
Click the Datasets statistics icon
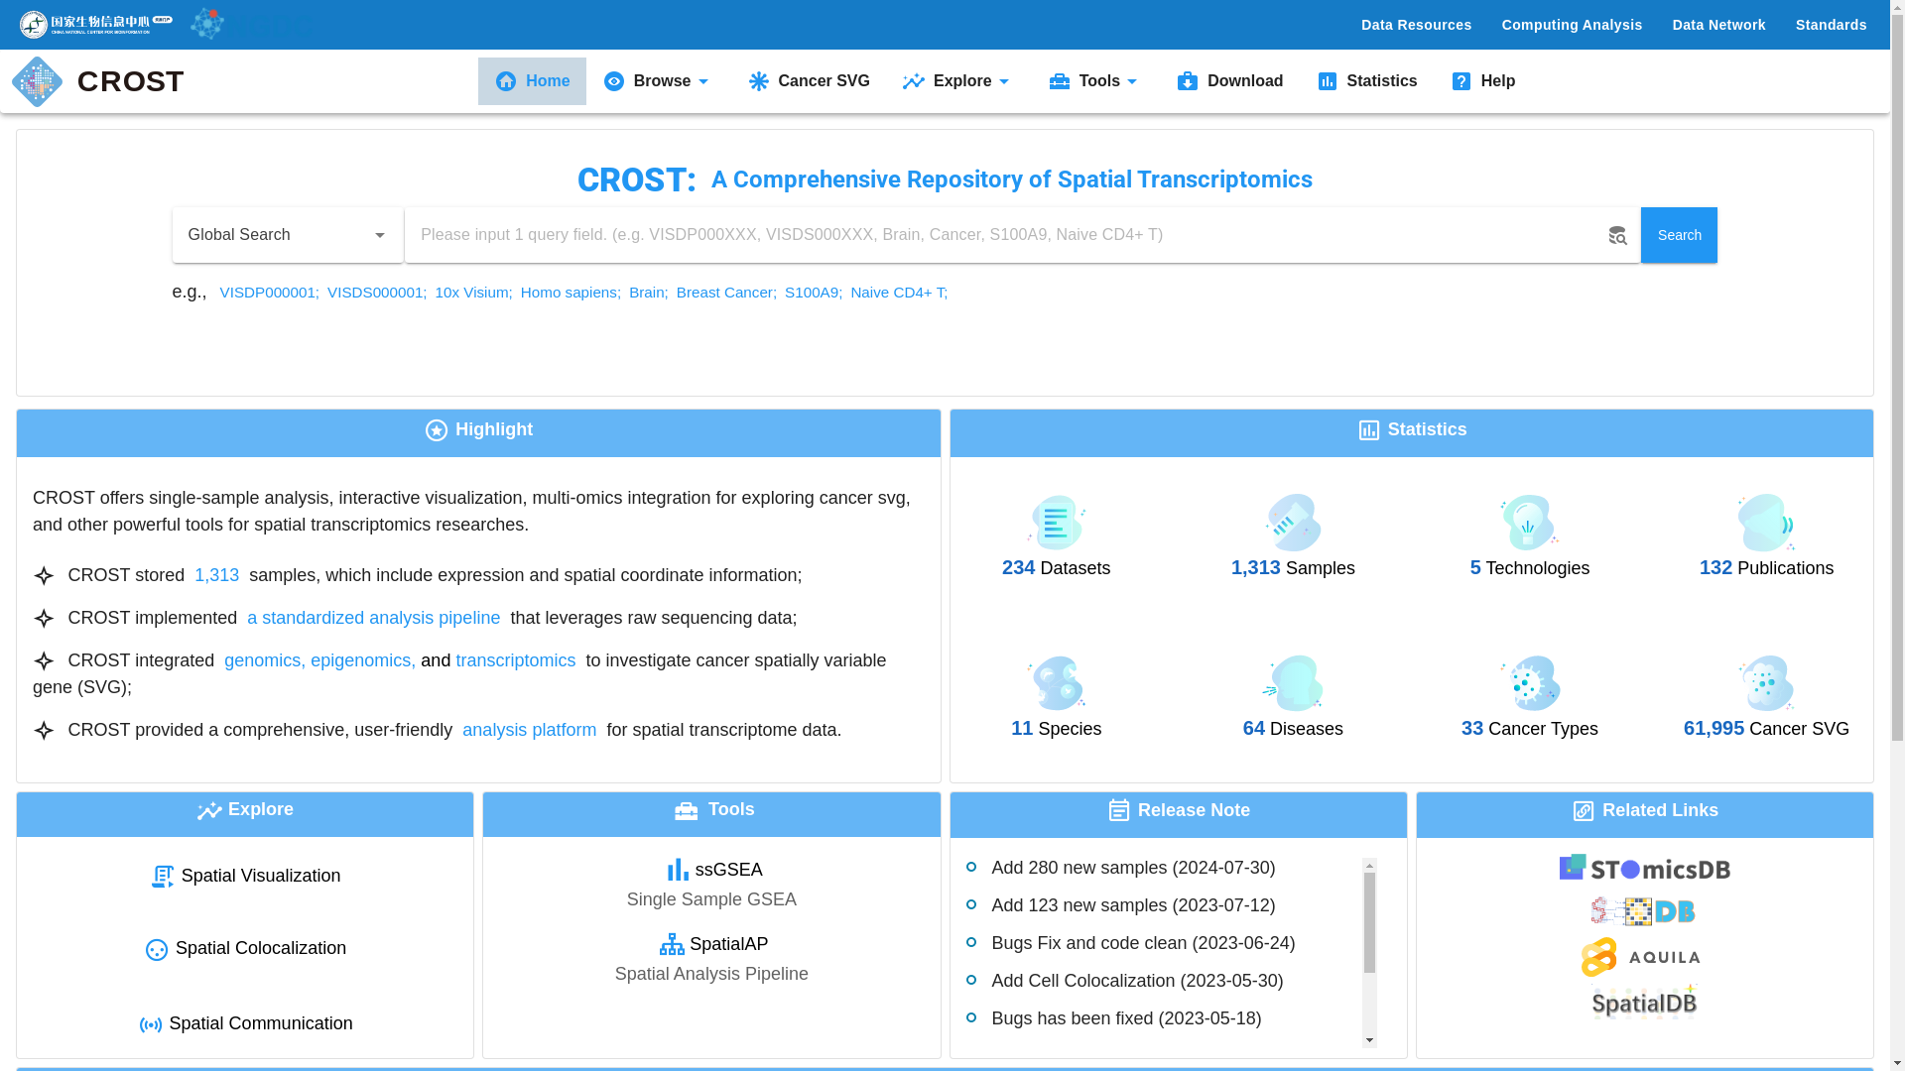tap(1056, 523)
